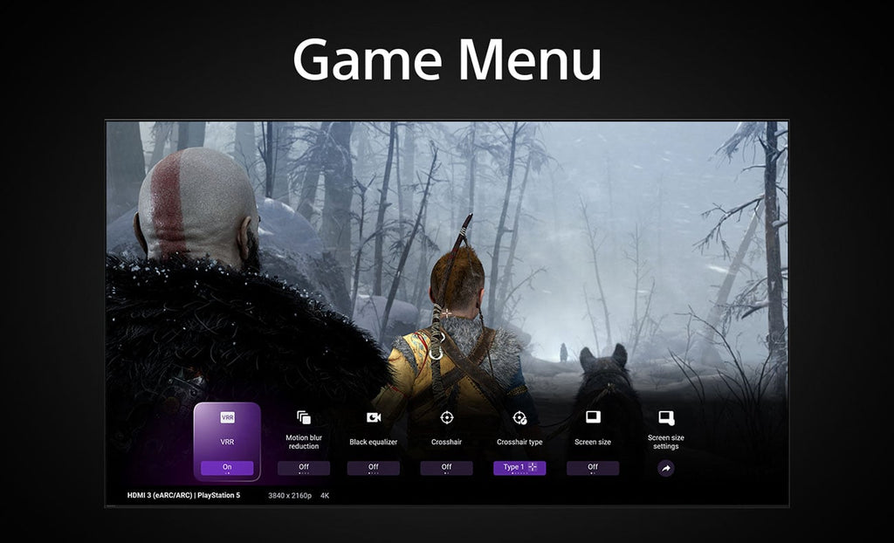Change the Crosshair type Type 1 value
This screenshot has height=543, width=894.
[x=519, y=468]
